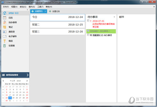157x107 pixels.
Task: Click the red 2018-07-01 due date text
Action: click(98, 21)
